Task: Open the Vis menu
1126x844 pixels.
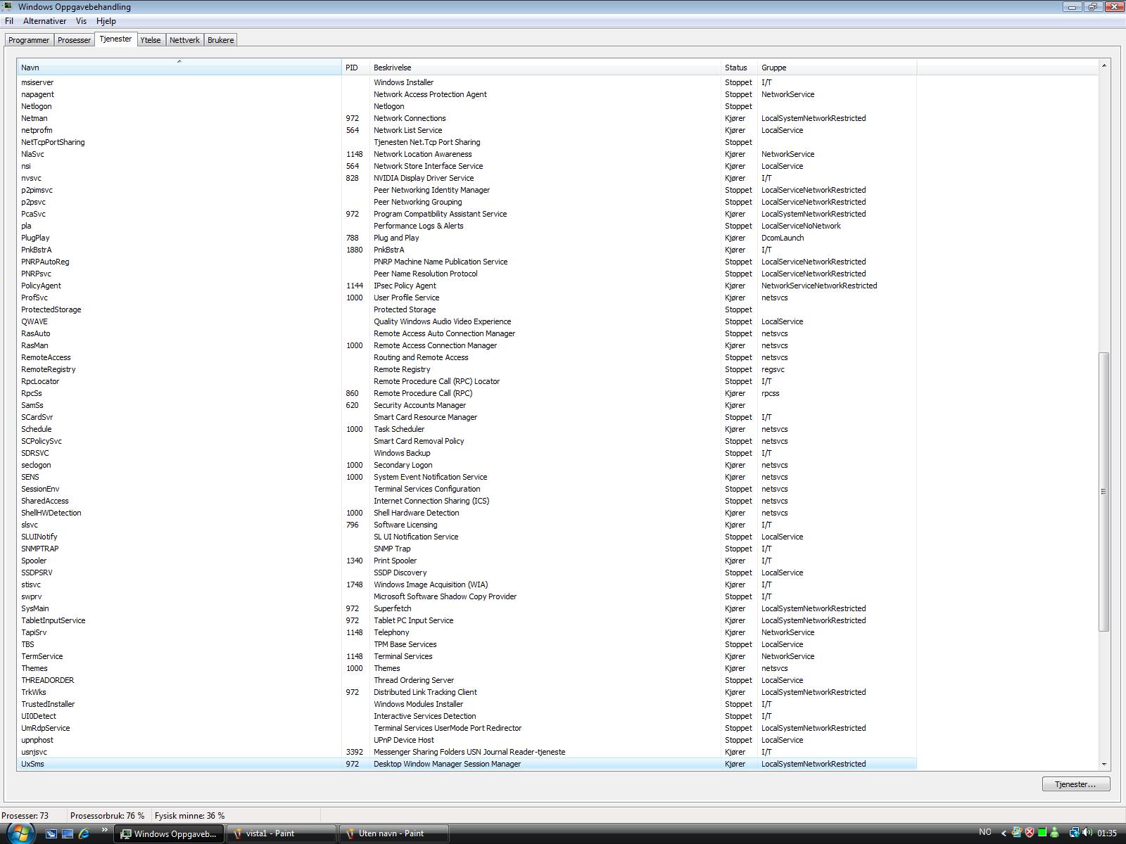Action: 82,21
